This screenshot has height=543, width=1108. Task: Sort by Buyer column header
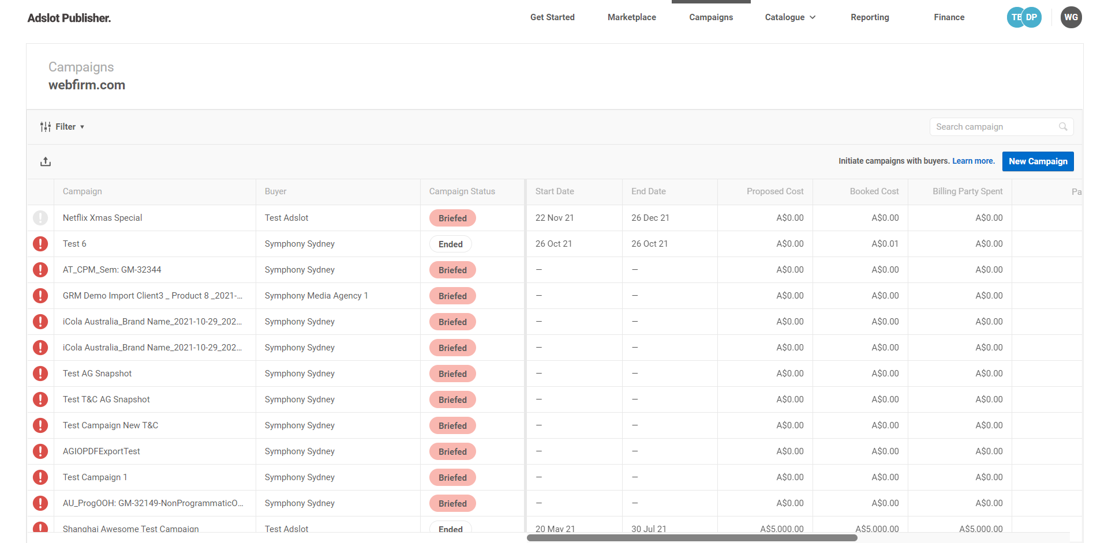point(275,191)
